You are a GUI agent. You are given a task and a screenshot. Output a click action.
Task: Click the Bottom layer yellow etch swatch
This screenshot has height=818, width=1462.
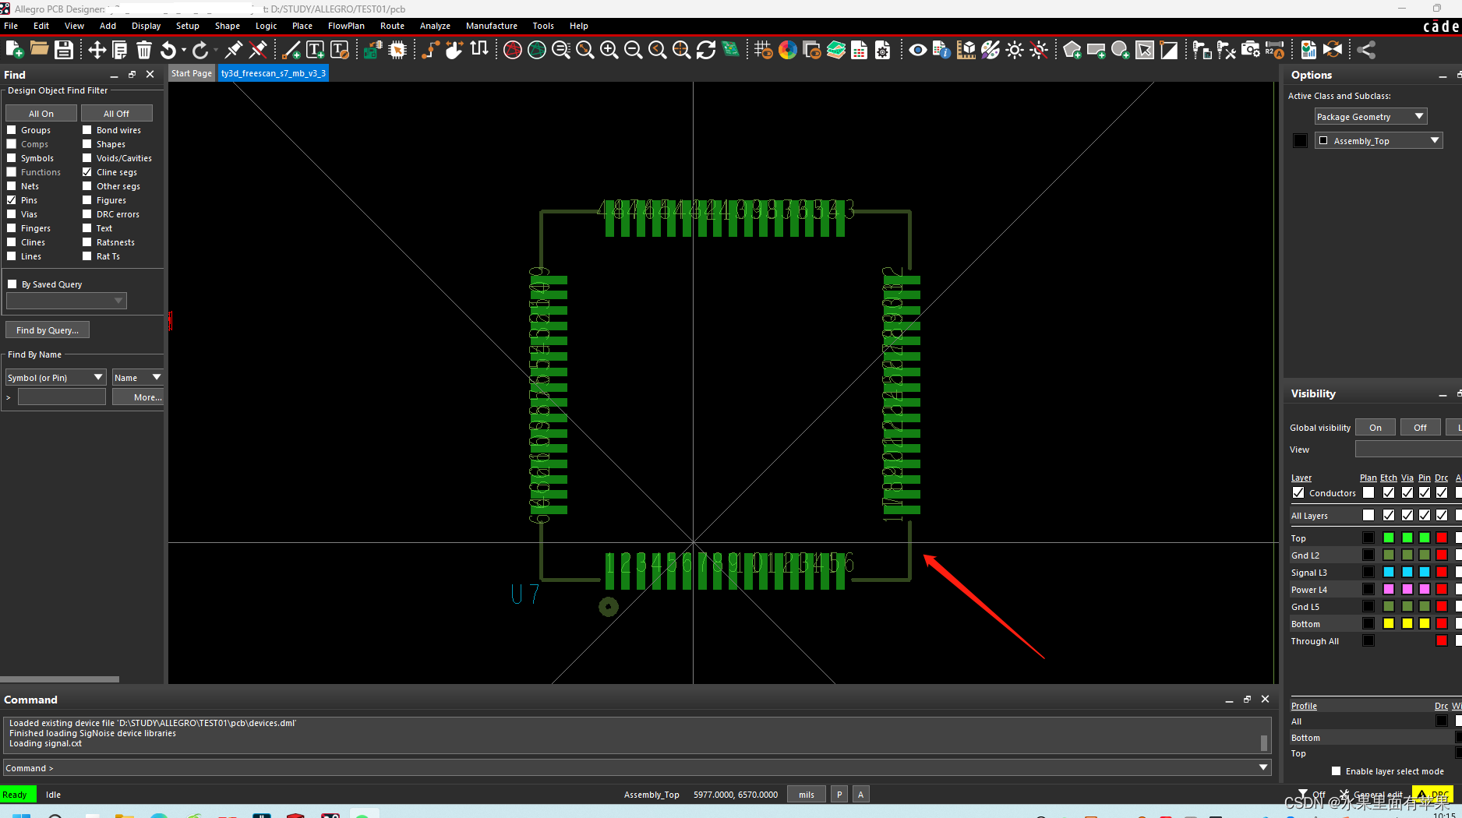1389,624
